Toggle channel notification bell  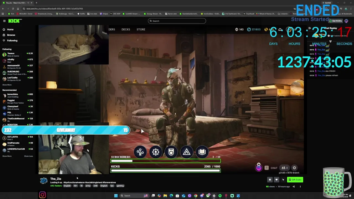270,180
